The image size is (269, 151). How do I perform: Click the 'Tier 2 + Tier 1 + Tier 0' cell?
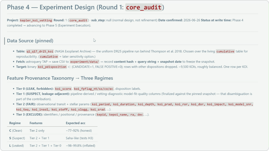45,145
